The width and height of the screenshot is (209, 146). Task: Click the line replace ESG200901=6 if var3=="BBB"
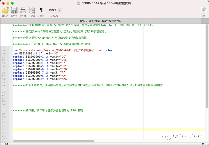click(40, 69)
